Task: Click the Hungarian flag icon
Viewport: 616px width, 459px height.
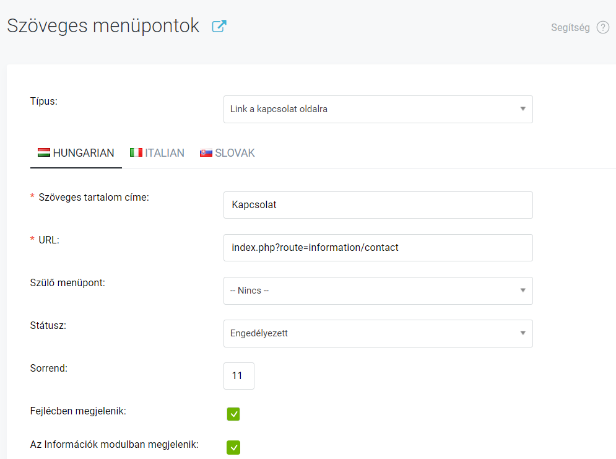Action: coord(44,152)
